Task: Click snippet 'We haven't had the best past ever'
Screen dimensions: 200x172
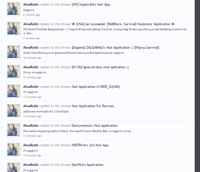Action: click(105, 31)
